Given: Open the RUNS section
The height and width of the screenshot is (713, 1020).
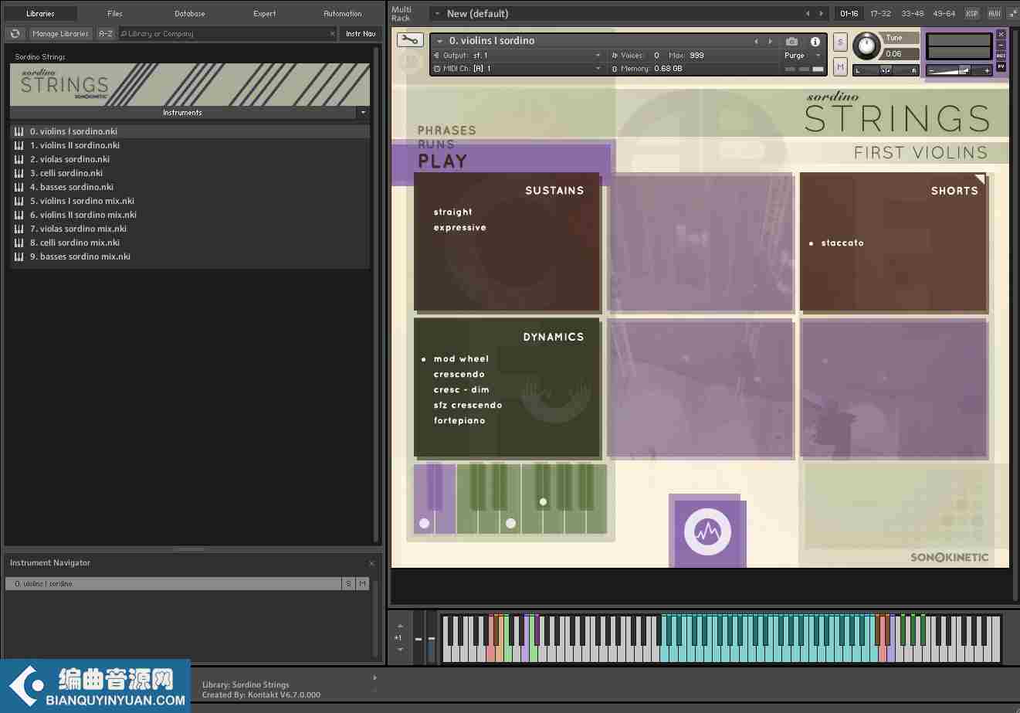Looking at the screenshot, I should [435, 144].
